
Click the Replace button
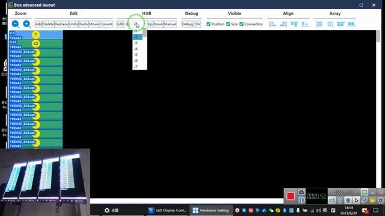(x=61, y=24)
